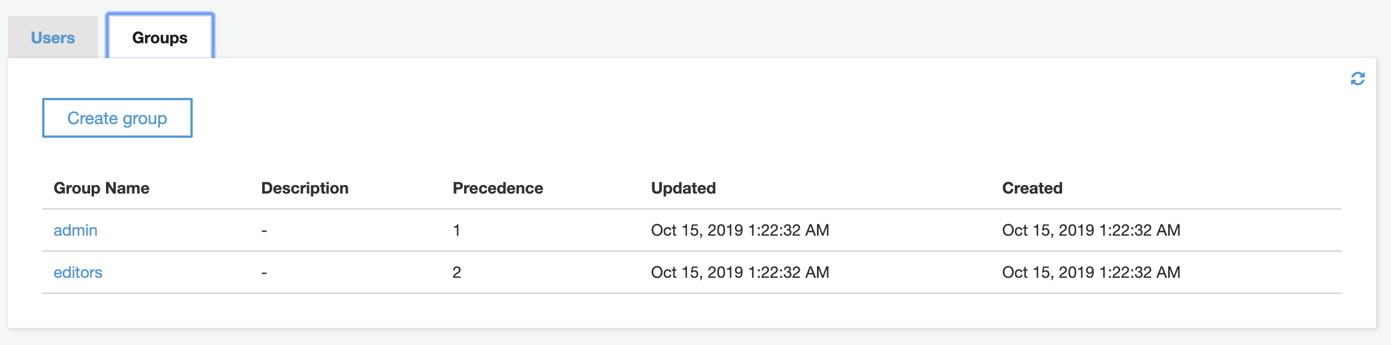Click the editors group's description dash
The image size is (1391, 345).
tap(264, 273)
